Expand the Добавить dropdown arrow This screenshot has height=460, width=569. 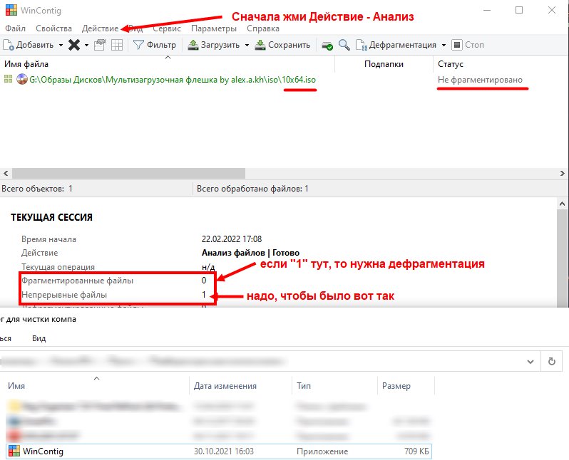[x=61, y=45]
